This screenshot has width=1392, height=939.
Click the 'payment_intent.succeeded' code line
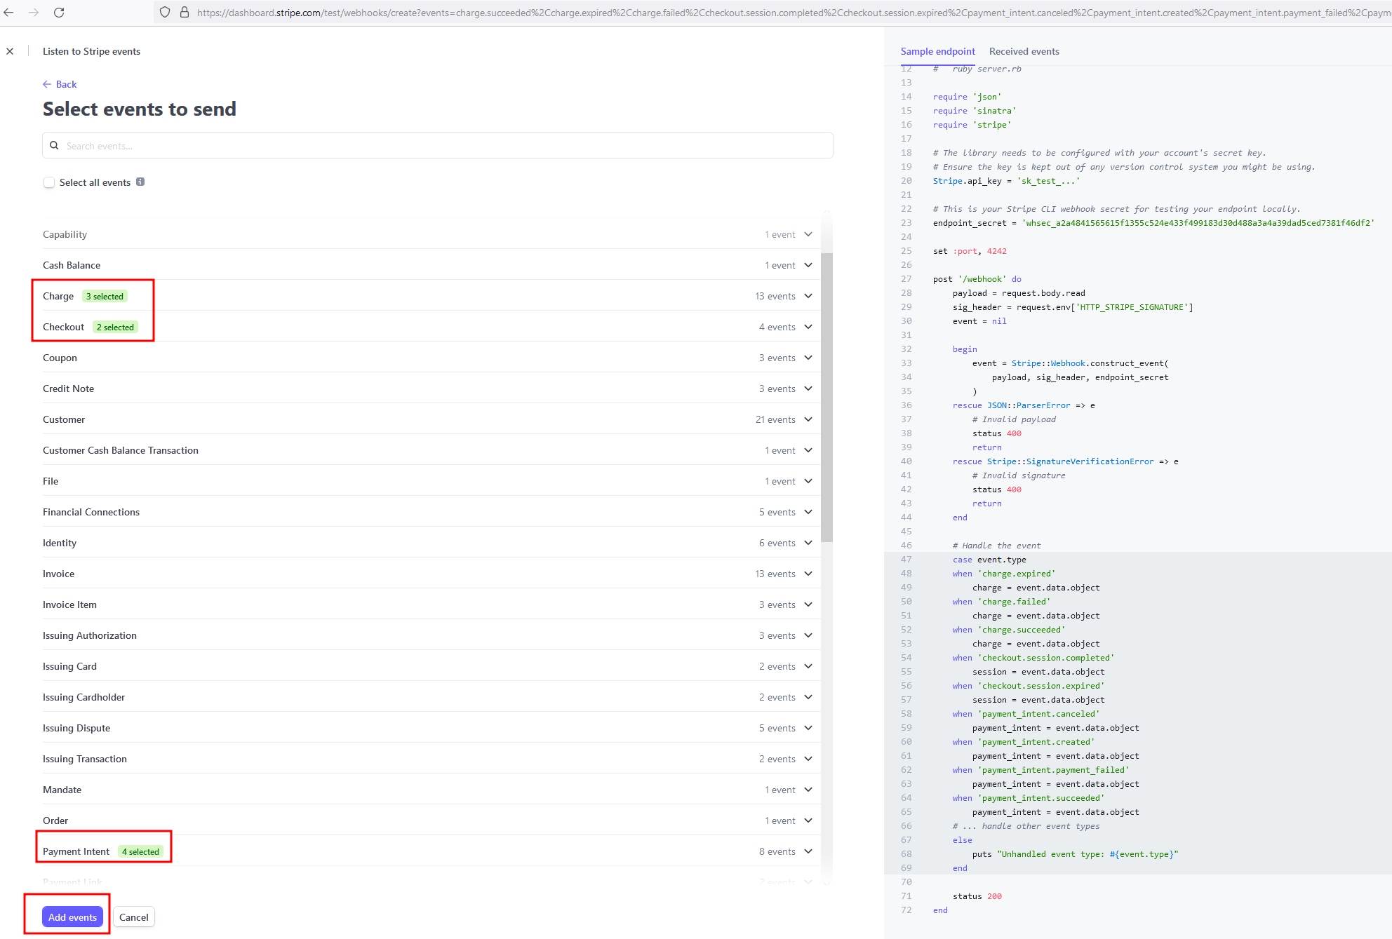click(1029, 798)
